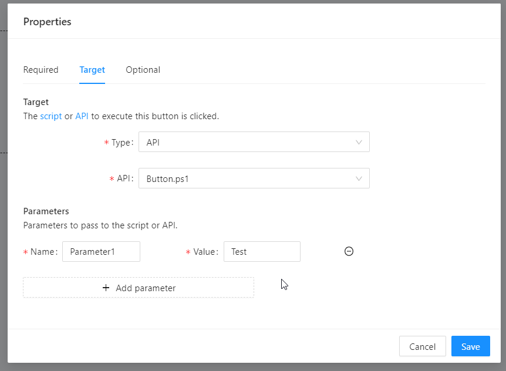
Task: Remove Parameter1 with the minus circle icon
Action: point(349,251)
